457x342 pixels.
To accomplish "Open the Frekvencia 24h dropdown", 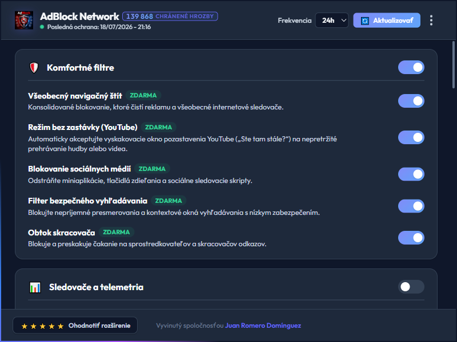I will click(x=332, y=21).
